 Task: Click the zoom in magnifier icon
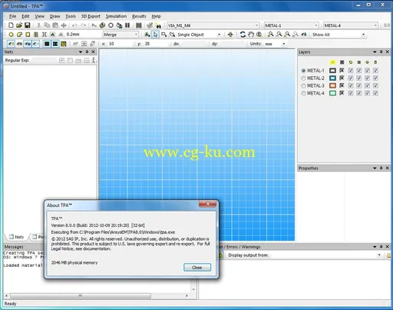[x=270, y=35]
